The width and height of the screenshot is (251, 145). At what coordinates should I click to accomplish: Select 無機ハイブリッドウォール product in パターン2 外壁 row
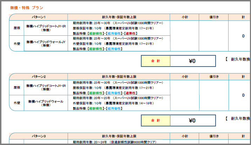tap(46, 101)
